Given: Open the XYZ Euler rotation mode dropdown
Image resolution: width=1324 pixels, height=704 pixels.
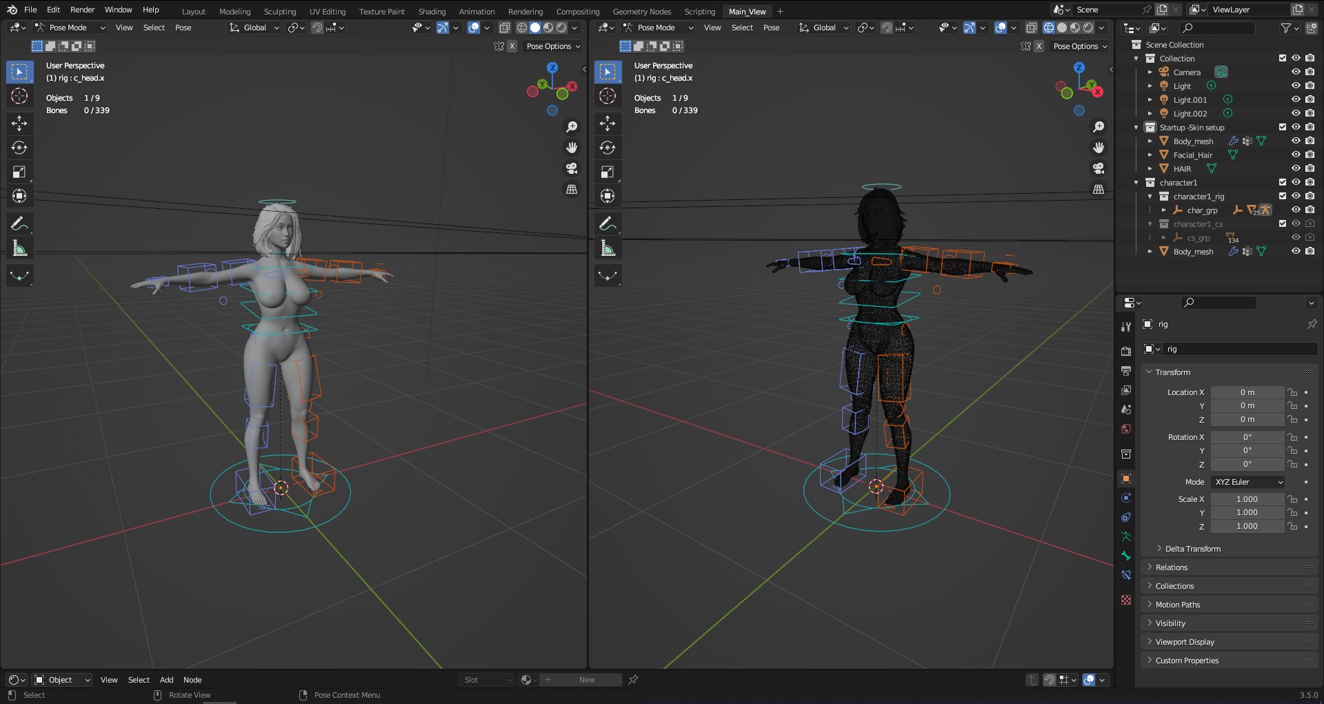Looking at the screenshot, I should 1248,482.
